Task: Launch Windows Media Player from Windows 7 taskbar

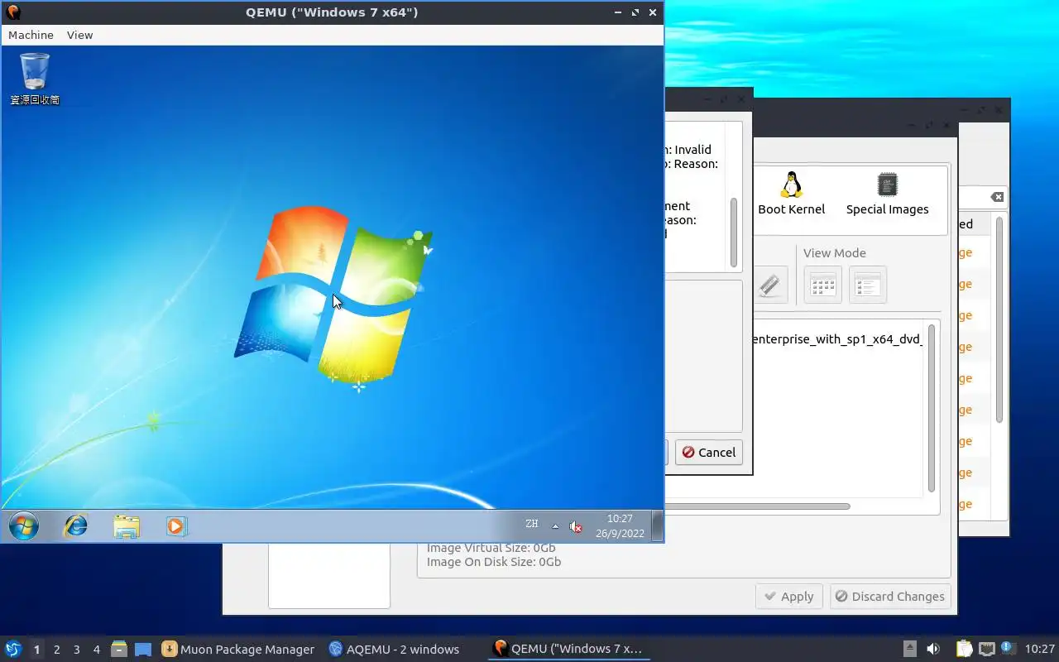Action: (x=176, y=526)
